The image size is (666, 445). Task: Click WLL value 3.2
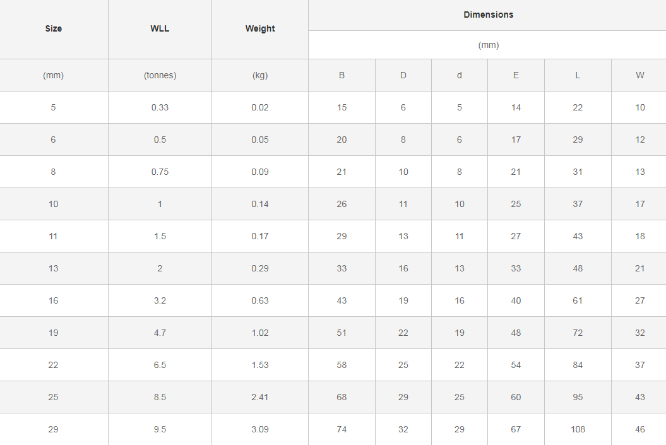[x=160, y=300]
